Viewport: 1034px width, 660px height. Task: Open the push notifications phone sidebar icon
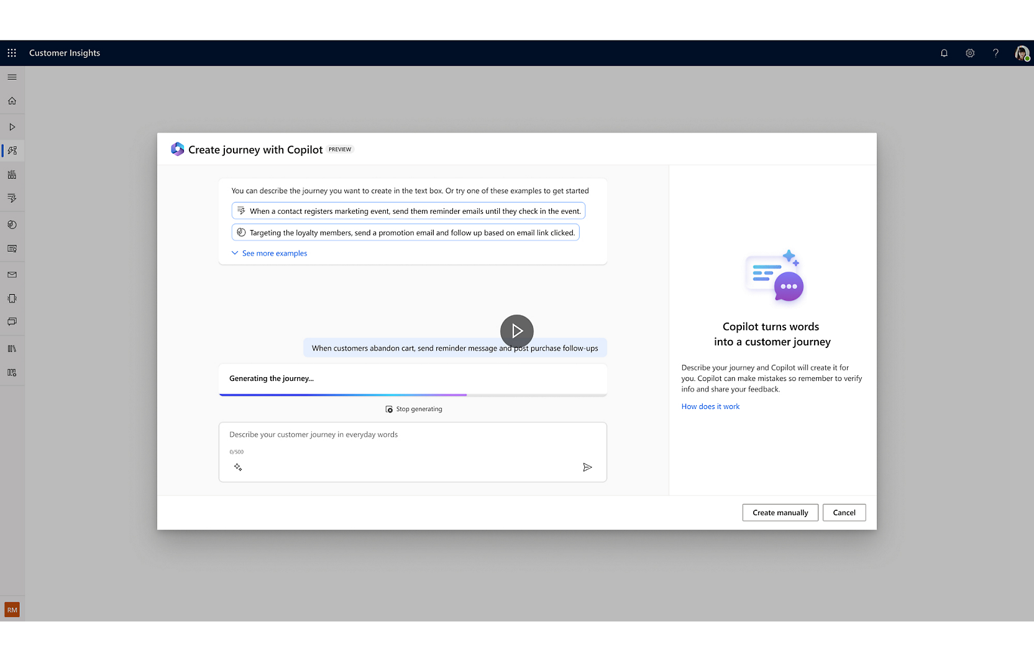tap(12, 298)
